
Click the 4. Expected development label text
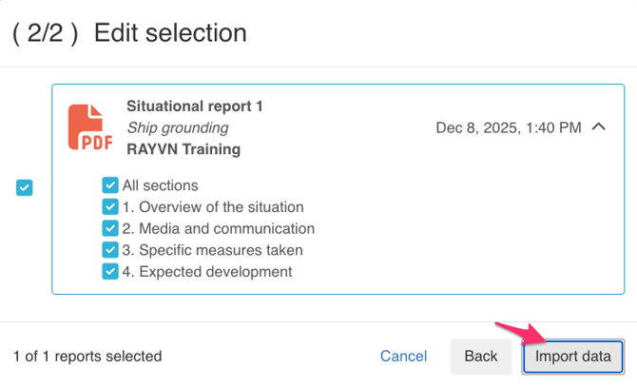(x=207, y=271)
